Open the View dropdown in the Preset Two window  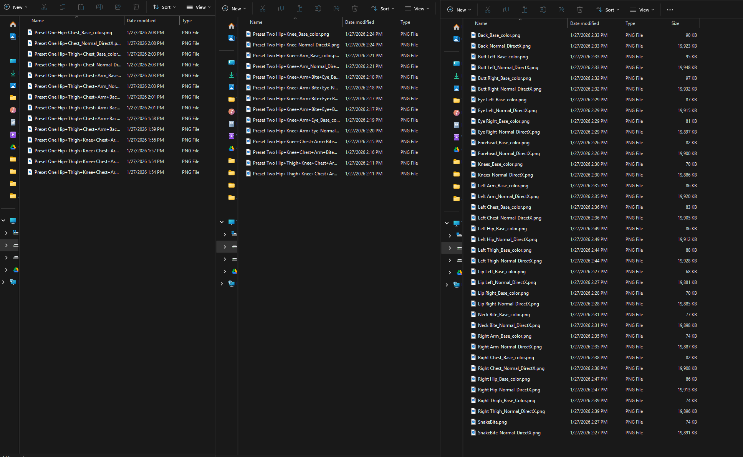(417, 8)
